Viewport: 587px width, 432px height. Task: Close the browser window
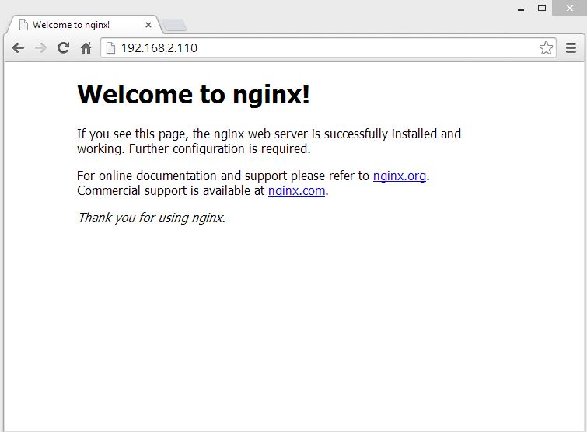(569, 8)
